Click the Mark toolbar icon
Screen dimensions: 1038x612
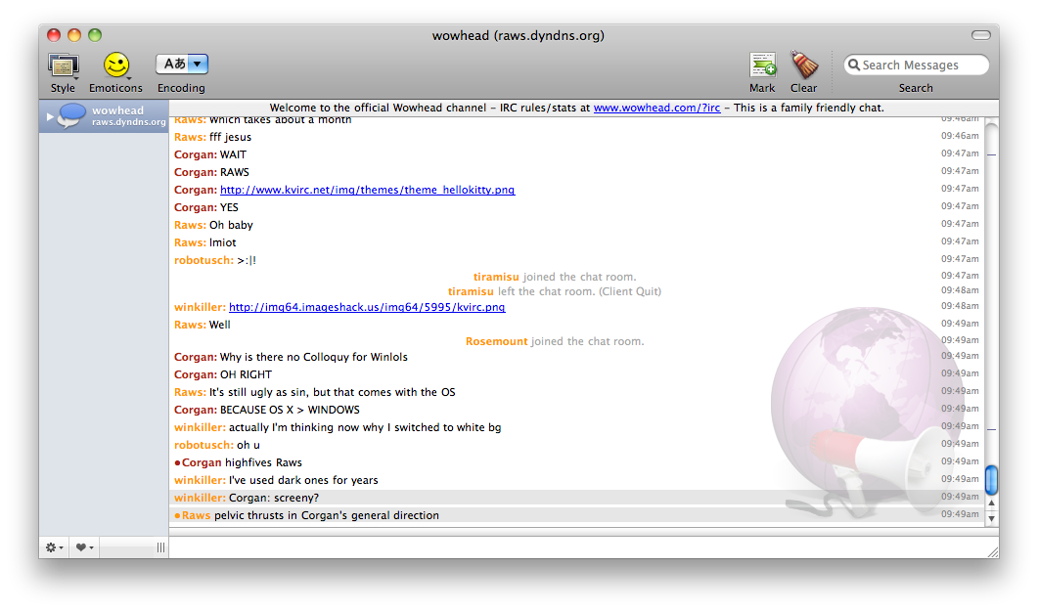(762, 66)
